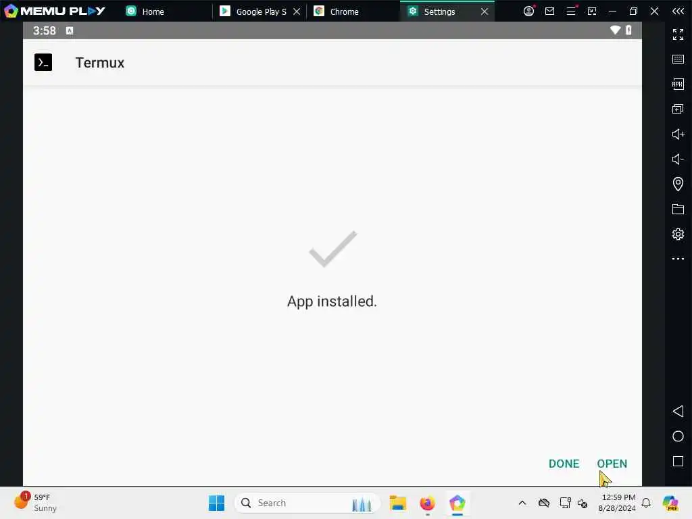The image size is (692, 519).
Task: Install an APK file via sidebar
Action: tap(678, 84)
